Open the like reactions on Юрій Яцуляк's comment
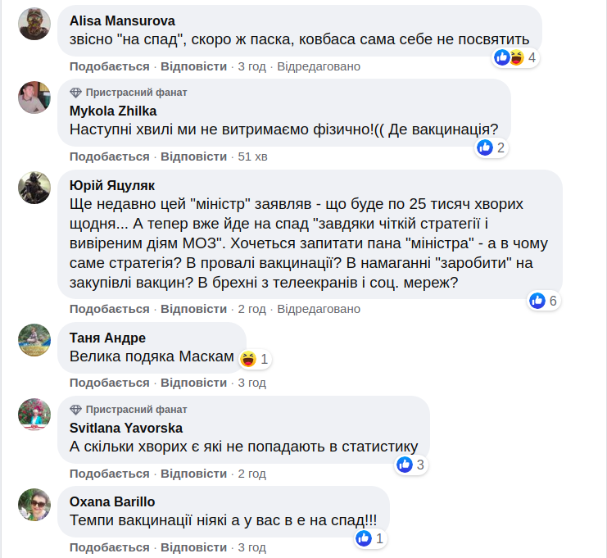 (537, 301)
